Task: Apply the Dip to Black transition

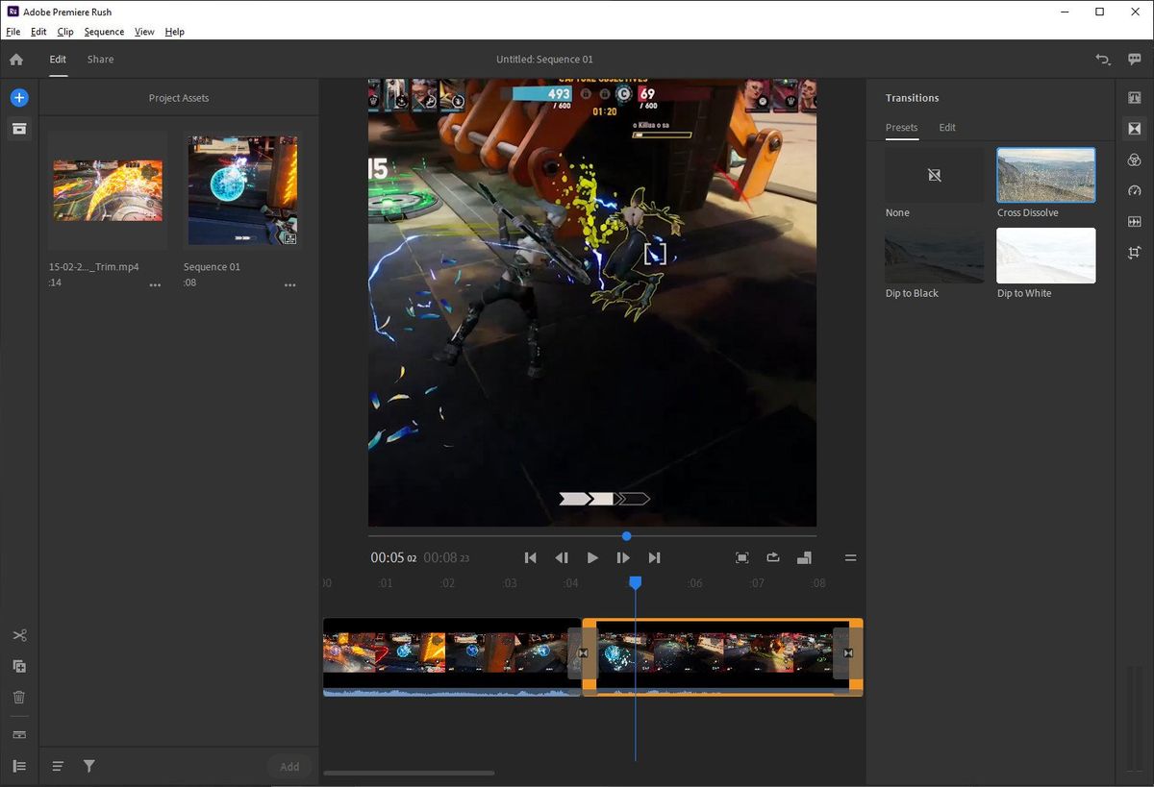Action: [934, 255]
